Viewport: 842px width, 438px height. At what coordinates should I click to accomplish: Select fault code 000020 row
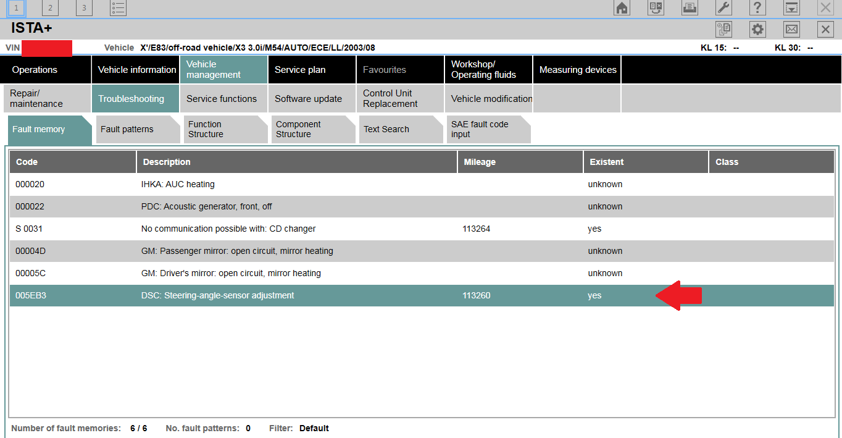[x=422, y=185]
